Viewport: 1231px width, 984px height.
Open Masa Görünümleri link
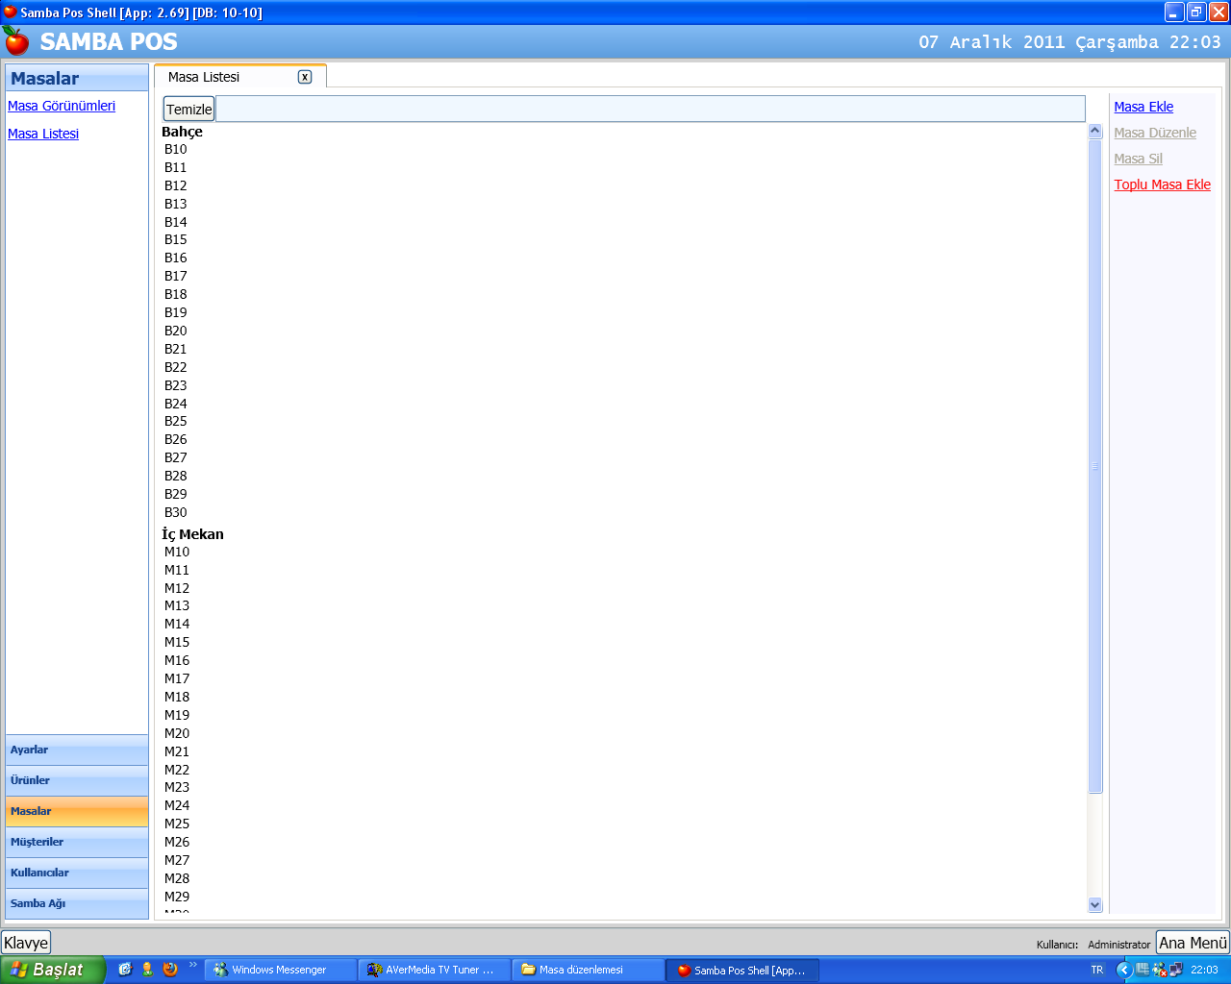(62, 106)
